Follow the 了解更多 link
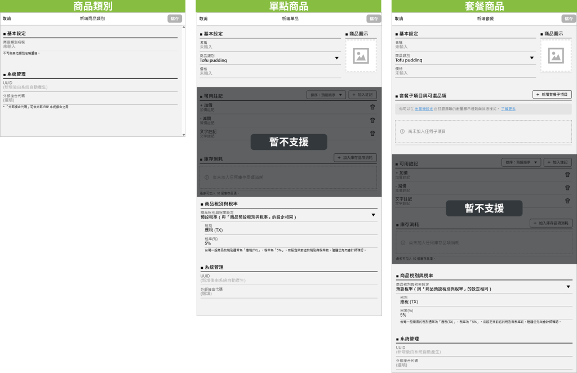The image size is (577, 373). point(508,108)
